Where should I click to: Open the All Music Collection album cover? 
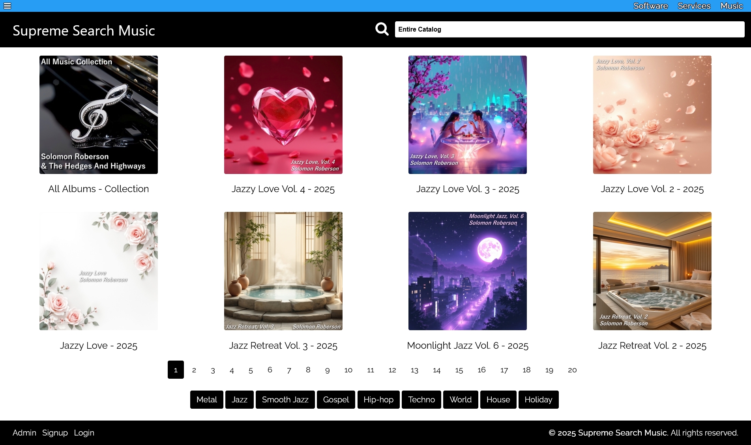click(x=99, y=115)
